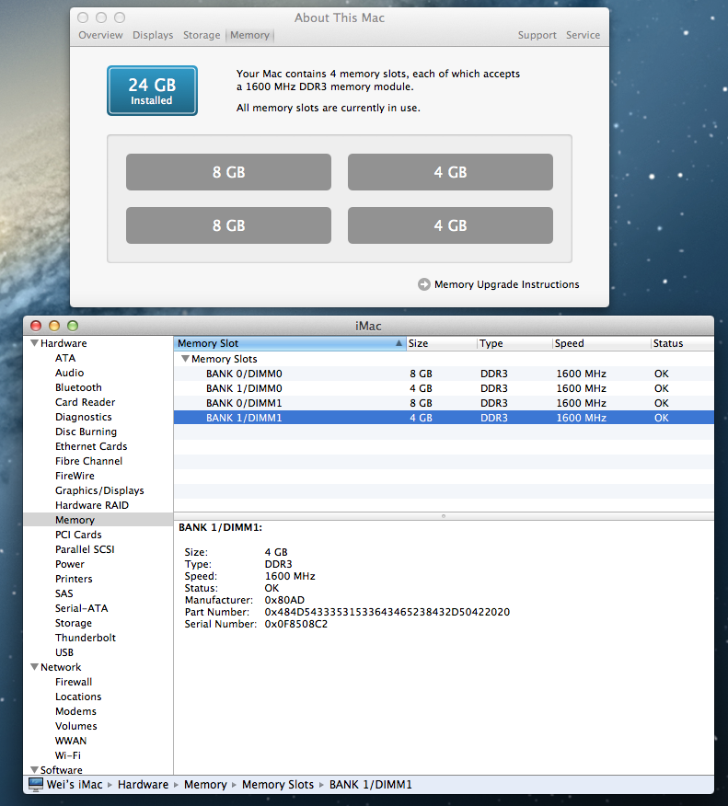Open the Service tab
Image resolution: width=728 pixels, height=806 pixels.
click(583, 35)
